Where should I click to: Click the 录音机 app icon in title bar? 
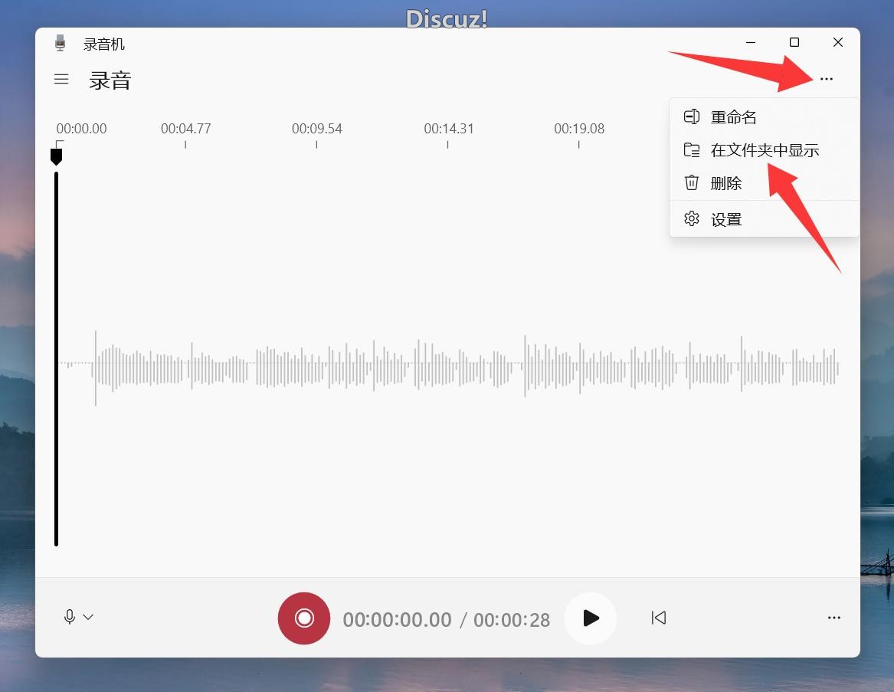[61, 44]
